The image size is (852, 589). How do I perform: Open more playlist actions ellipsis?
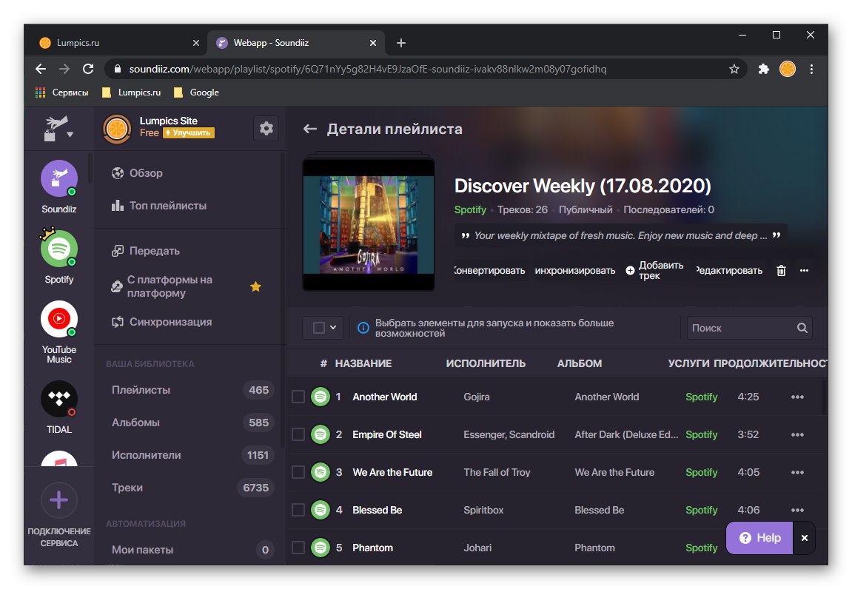pyautogui.click(x=804, y=271)
